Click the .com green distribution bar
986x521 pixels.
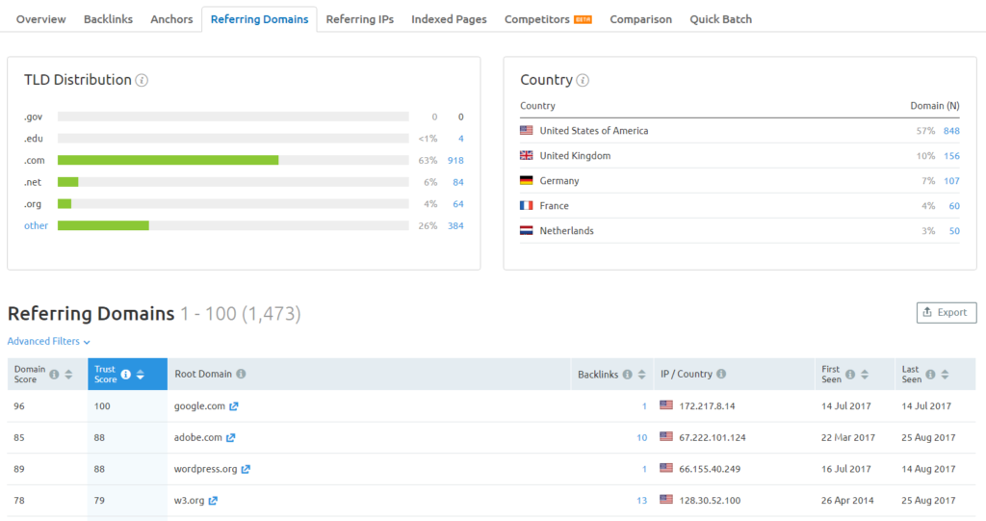pyautogui.click(x=168, y=161)
